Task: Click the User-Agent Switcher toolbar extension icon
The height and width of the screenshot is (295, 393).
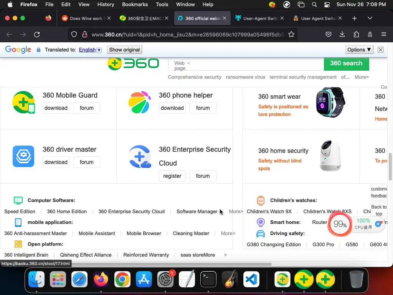Action: coord(370,34)
